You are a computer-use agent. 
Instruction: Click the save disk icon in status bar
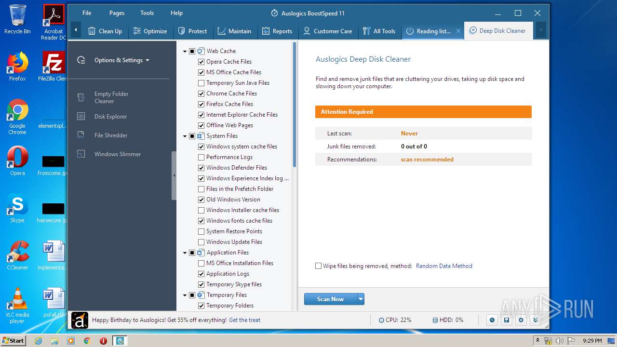(506, 320)
